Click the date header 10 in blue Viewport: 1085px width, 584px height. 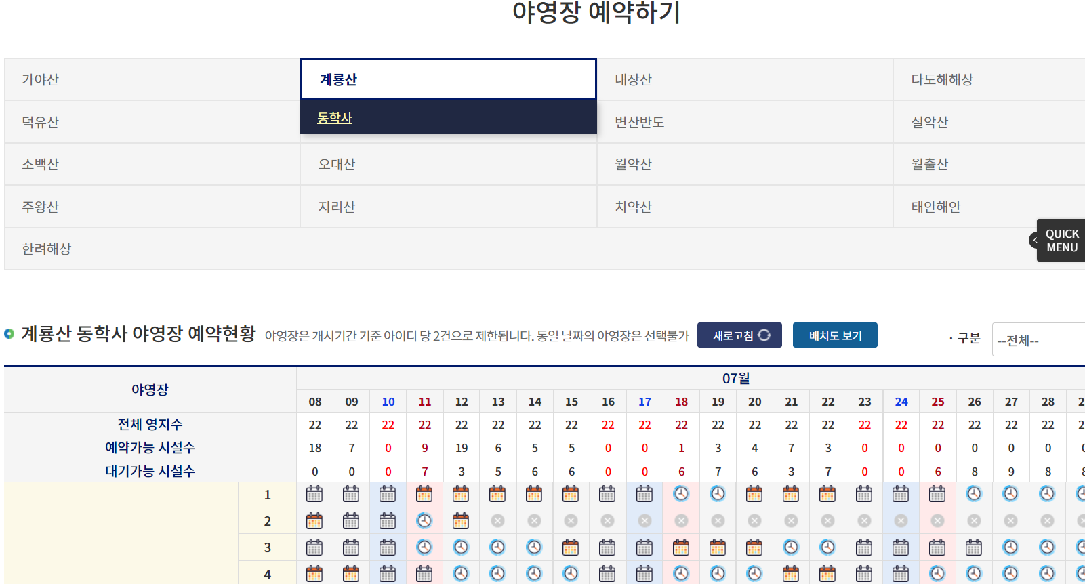388,402
